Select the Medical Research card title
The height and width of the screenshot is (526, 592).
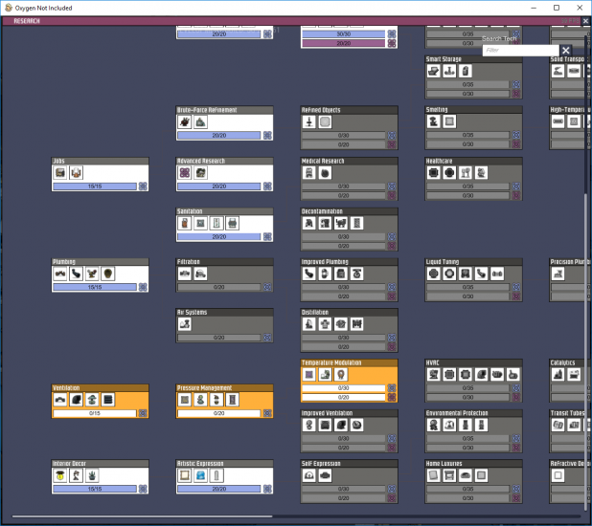pos(323,161)
